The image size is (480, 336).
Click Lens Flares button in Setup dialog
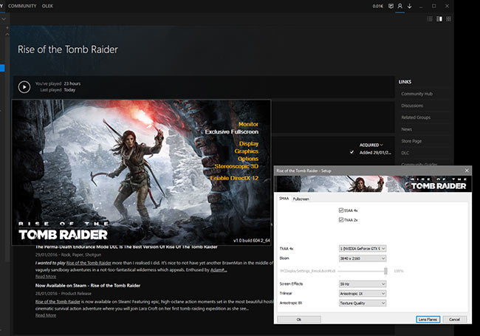pos(428,320)
